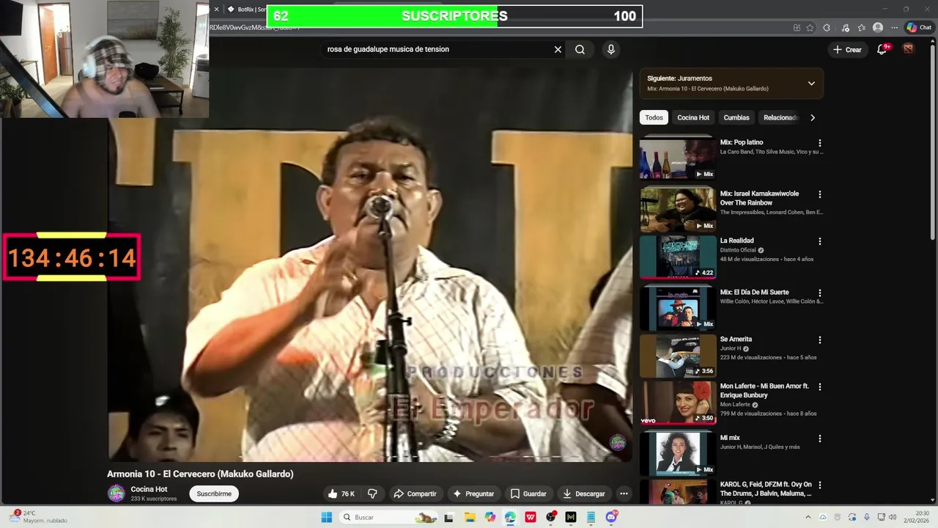This screenshot has width=938, height=528.
Task: Click the browser apps grid icon in address bar
Action: tap(797, 28)
